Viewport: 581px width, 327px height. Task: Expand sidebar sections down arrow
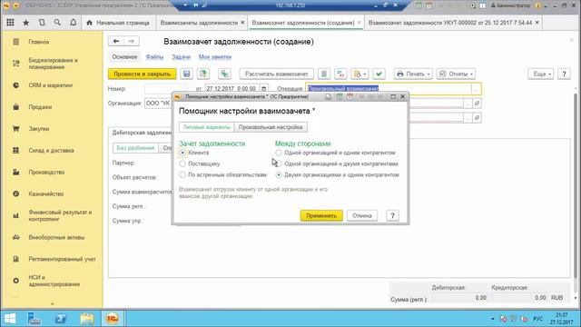point(53,304)
